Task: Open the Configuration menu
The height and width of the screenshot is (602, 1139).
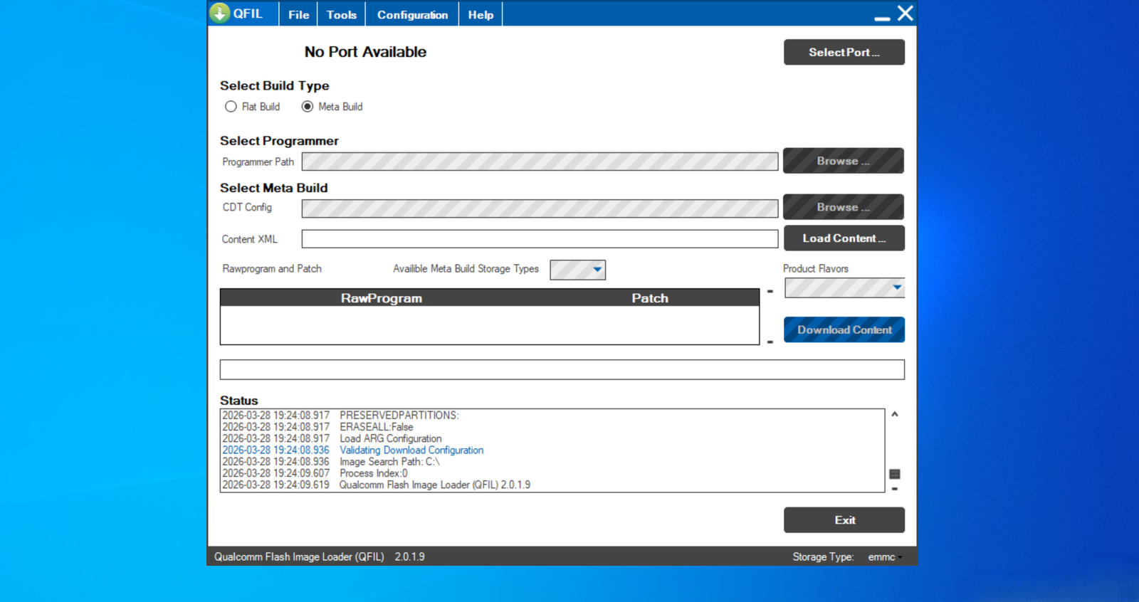Action: pos(412,15)
